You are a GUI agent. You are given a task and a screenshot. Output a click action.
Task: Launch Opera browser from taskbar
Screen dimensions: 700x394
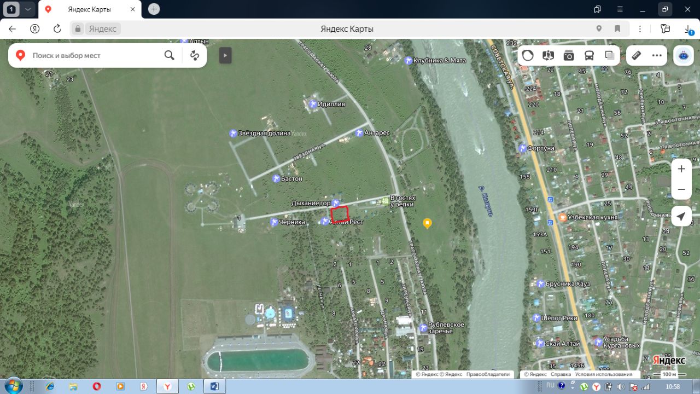tap(97, 386)
